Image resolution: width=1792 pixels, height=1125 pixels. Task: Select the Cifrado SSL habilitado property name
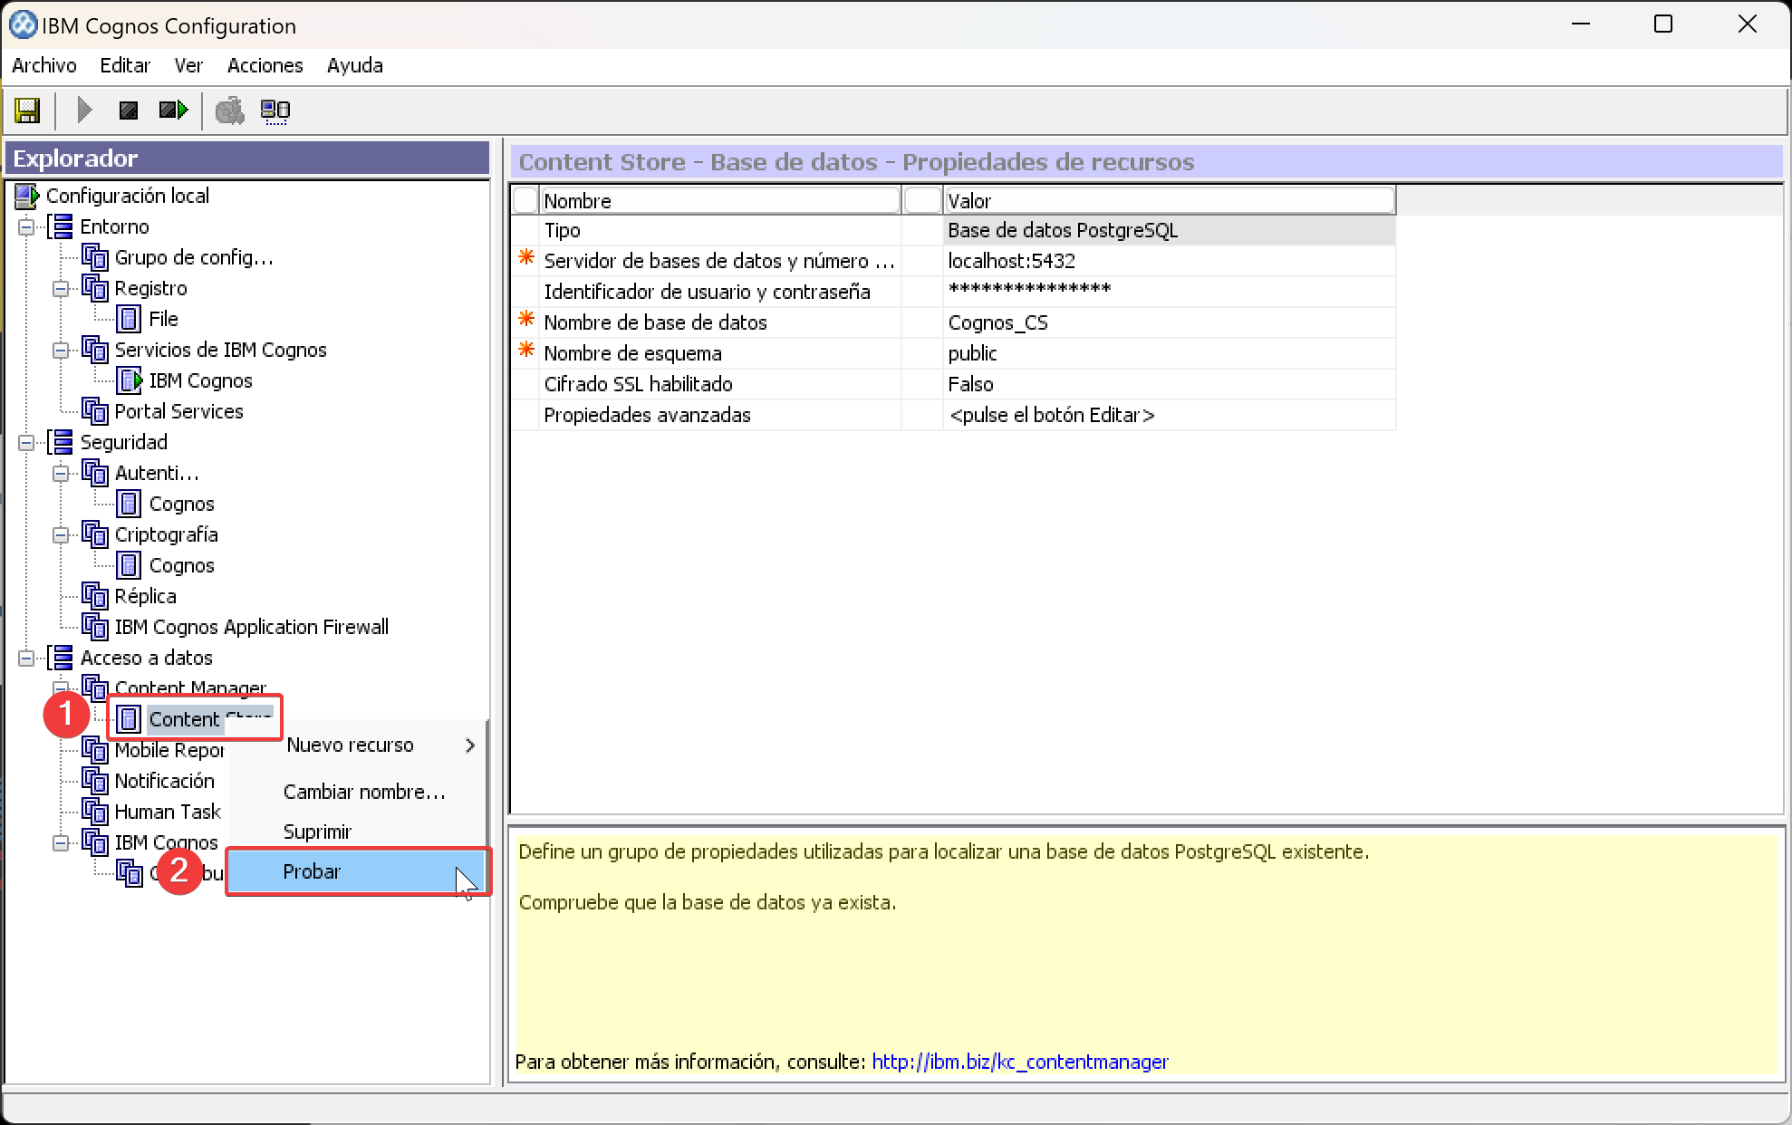pos(720,384)
